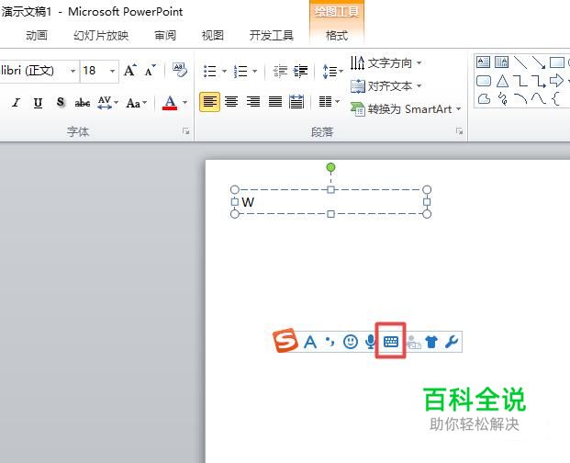Viewport: 570px width, 463px height.
Task: Open 对齐文本 align text menu
Action: pyautogui.click(x=386, y=86)
